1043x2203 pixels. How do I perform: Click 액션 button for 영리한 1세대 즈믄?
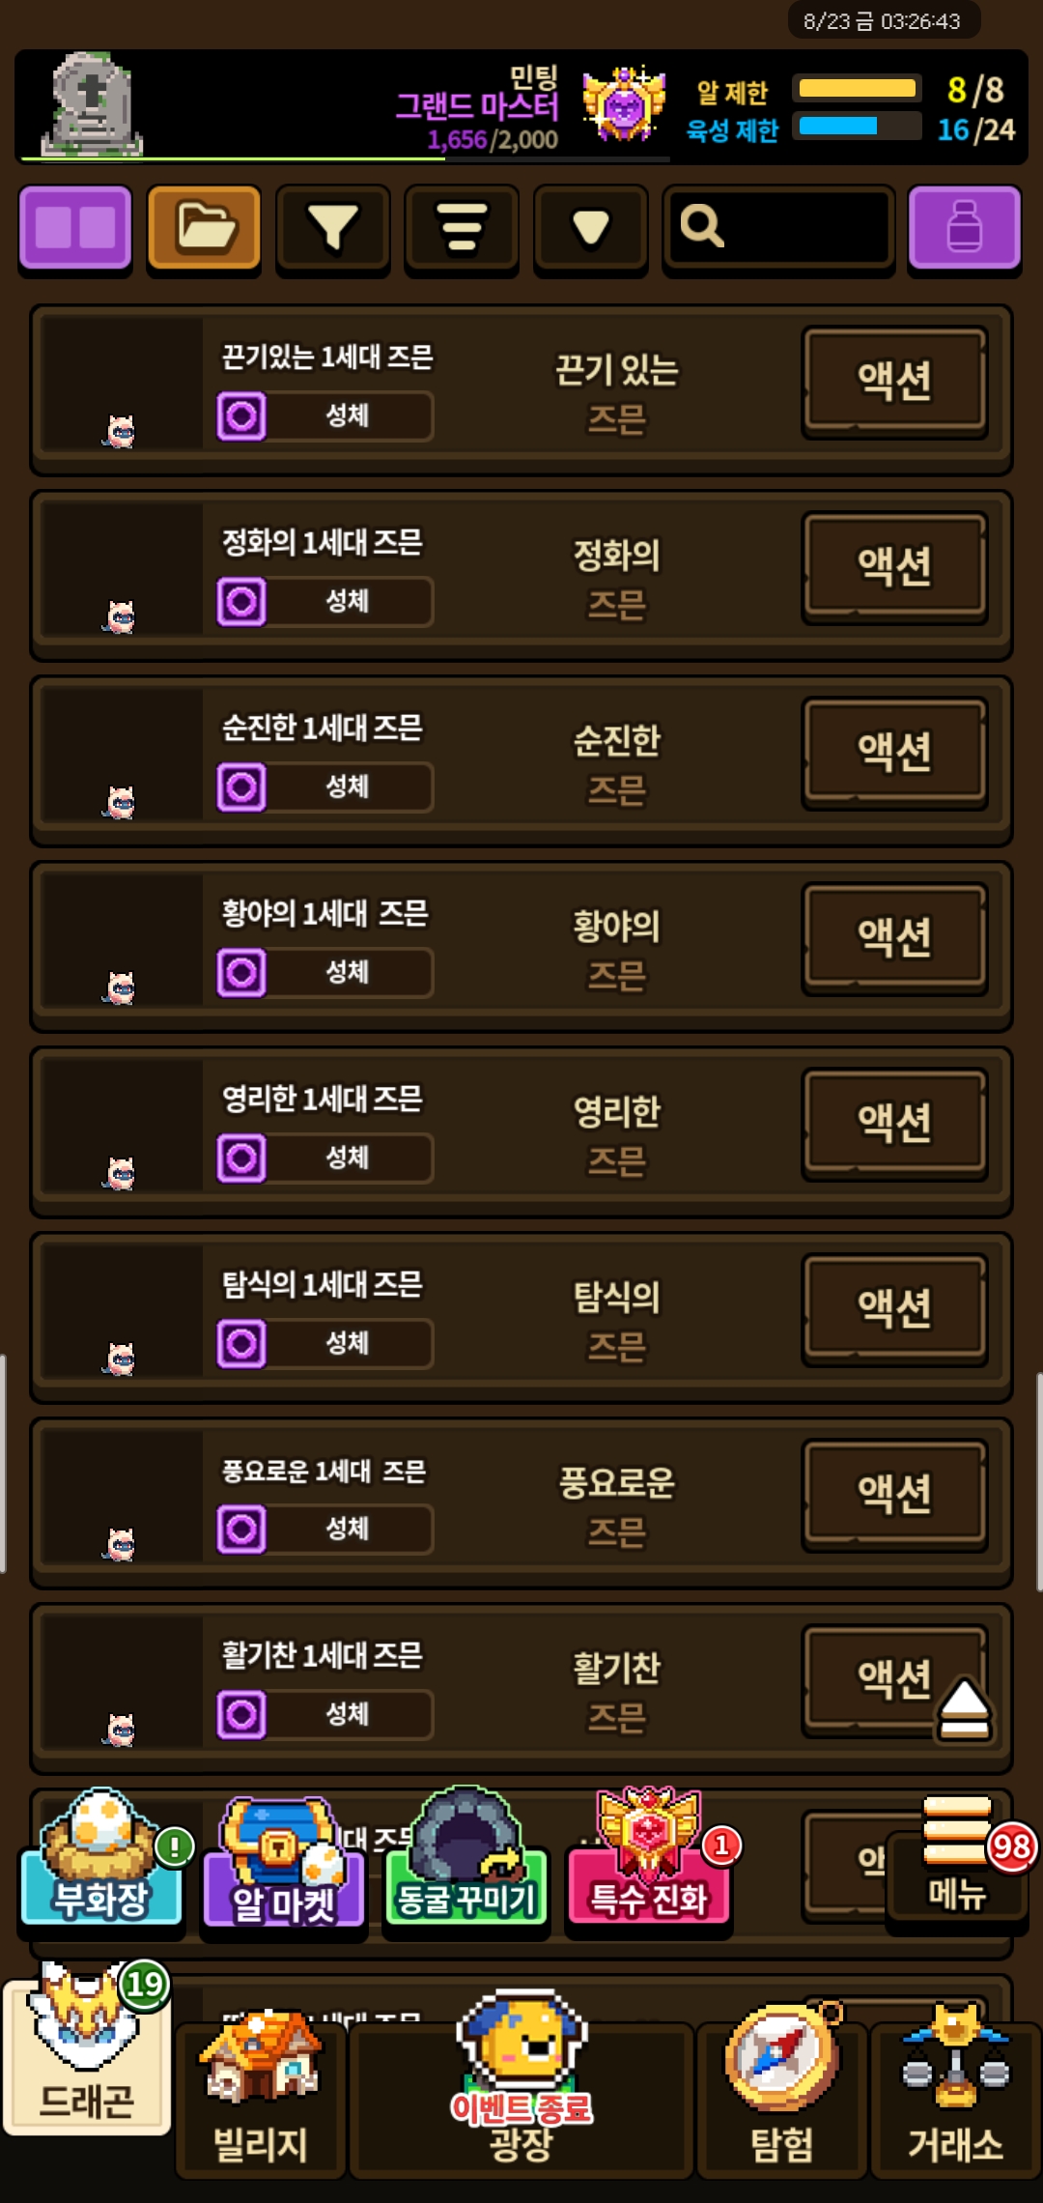click(x=895, y=1124)
